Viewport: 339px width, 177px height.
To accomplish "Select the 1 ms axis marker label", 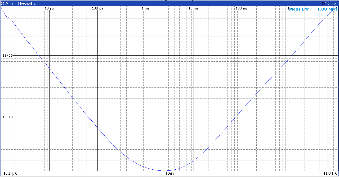I will (145, 8).
